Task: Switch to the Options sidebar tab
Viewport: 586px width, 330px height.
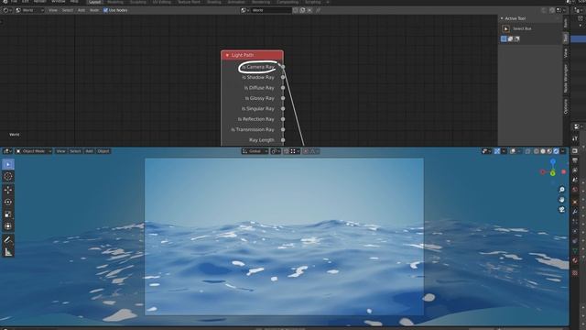Action: click(x=566, y=106)
